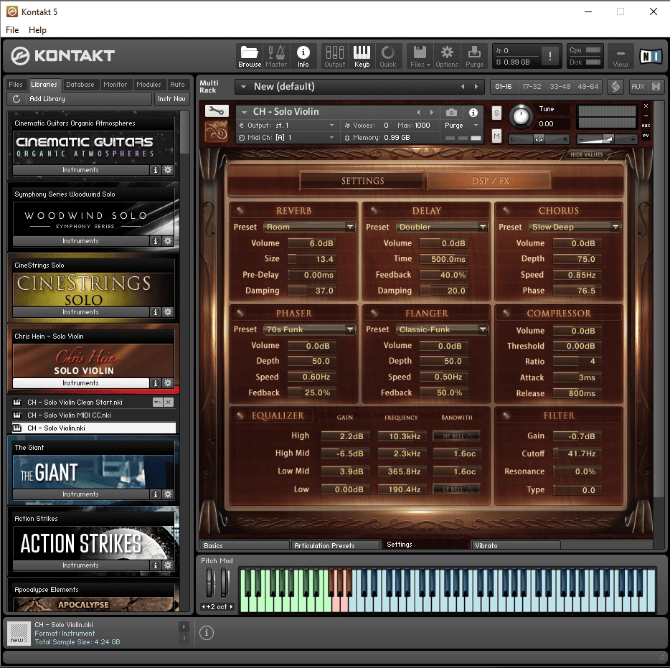Toggle the Delay effect power button
Screen dimensions: 670x668
coord(374,210)
